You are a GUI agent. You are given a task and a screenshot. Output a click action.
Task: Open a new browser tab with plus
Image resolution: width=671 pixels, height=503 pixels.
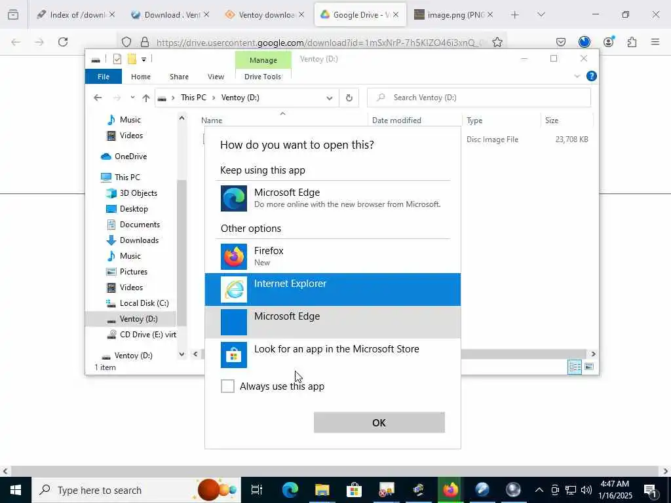[515, 15]
